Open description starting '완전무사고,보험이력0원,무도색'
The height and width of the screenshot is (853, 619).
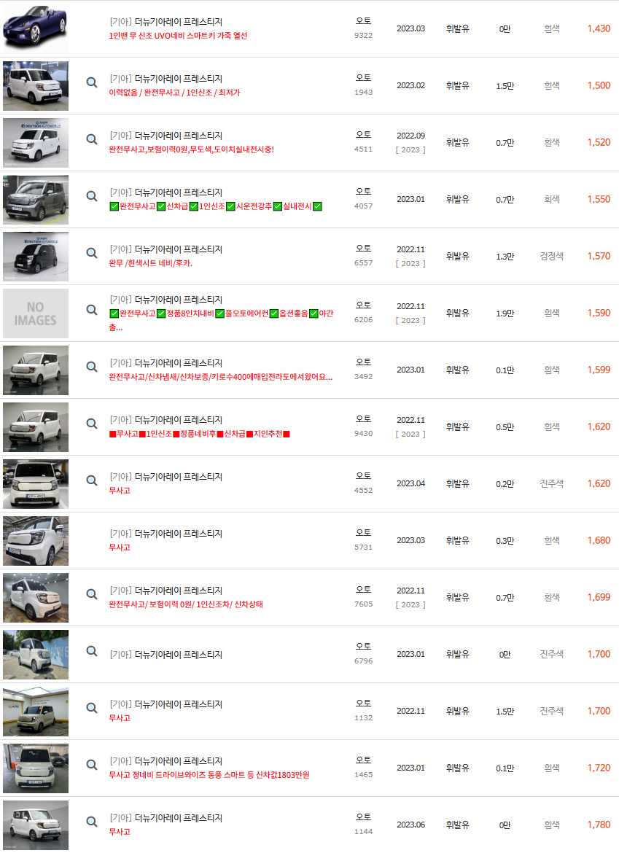point(192,149)
